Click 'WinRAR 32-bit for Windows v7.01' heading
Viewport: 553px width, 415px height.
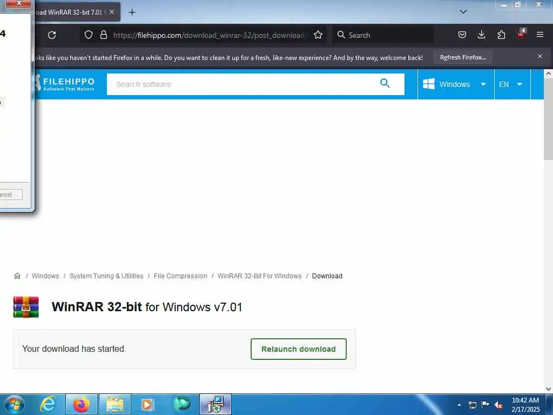coord(147,307)
